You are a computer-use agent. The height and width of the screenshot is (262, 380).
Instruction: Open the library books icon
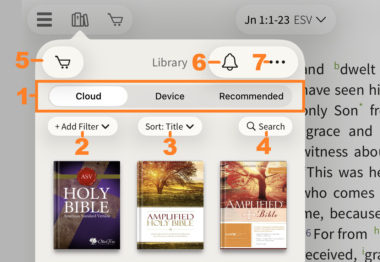coord(80,20)
